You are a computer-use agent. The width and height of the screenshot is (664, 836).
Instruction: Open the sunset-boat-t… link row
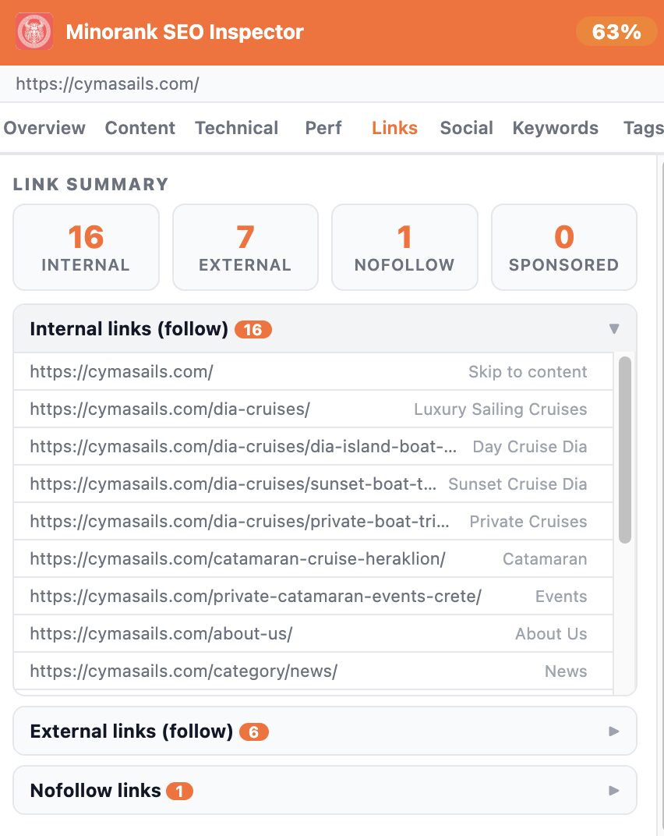tap(313, 484)
